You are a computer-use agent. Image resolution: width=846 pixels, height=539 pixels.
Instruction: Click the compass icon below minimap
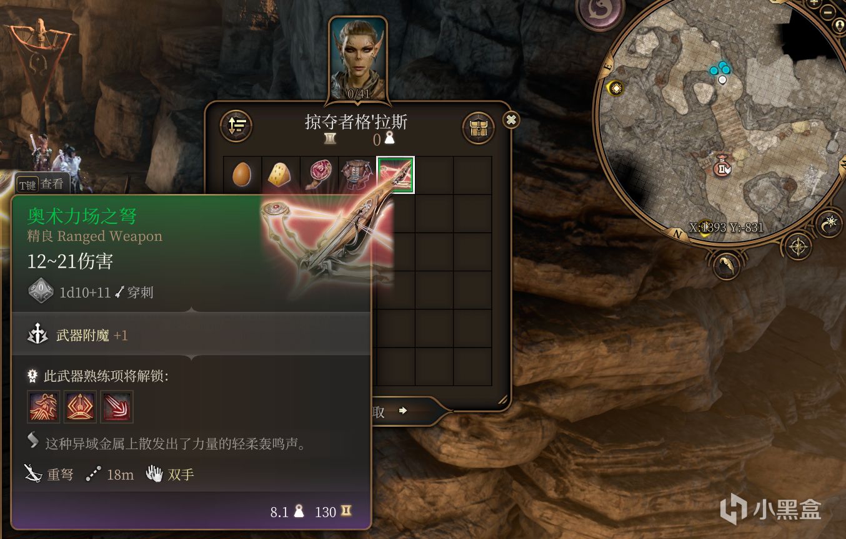point(799,247)
